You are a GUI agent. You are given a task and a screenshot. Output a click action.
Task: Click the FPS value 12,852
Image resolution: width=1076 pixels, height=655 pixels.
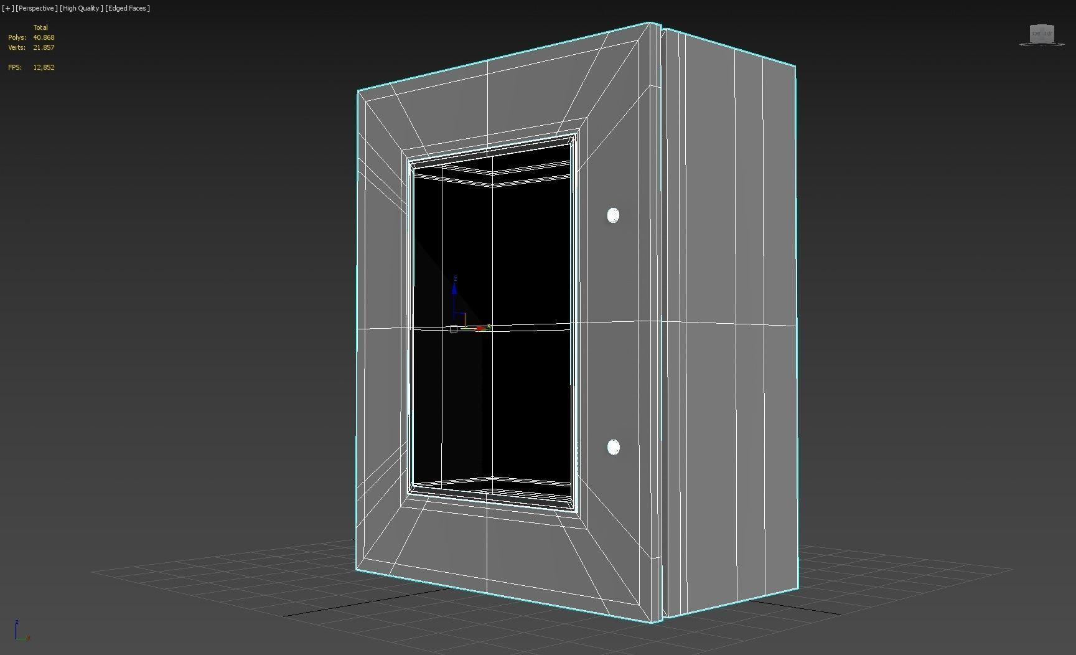(44, 67)
